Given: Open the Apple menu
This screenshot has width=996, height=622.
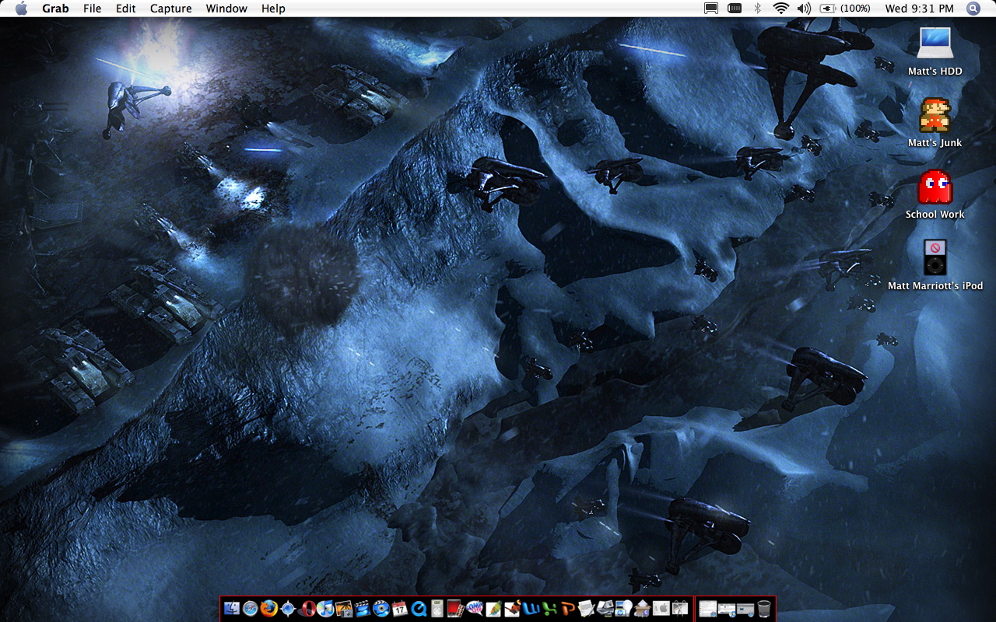Looking at the screenshot, I should pyautogui.click(x=21, y=9).
